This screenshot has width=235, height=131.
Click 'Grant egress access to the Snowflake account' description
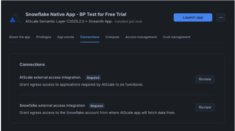pos(97,112)
